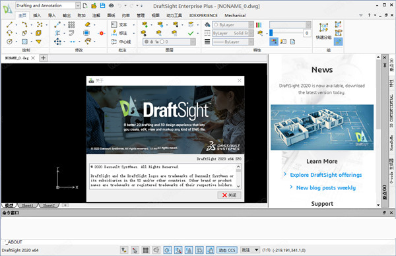Toggle the highlighted group selection icon in 组 panel

coord(338,42)
